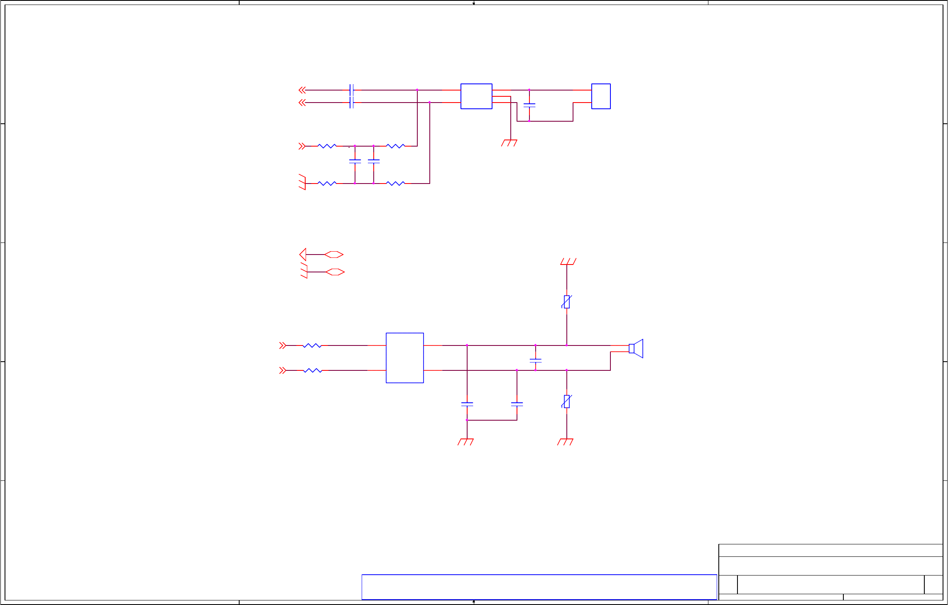This screenshot has width=948, height=605.
Task: Click the ground symbol in the upper circuit
Action: (510, 143)
